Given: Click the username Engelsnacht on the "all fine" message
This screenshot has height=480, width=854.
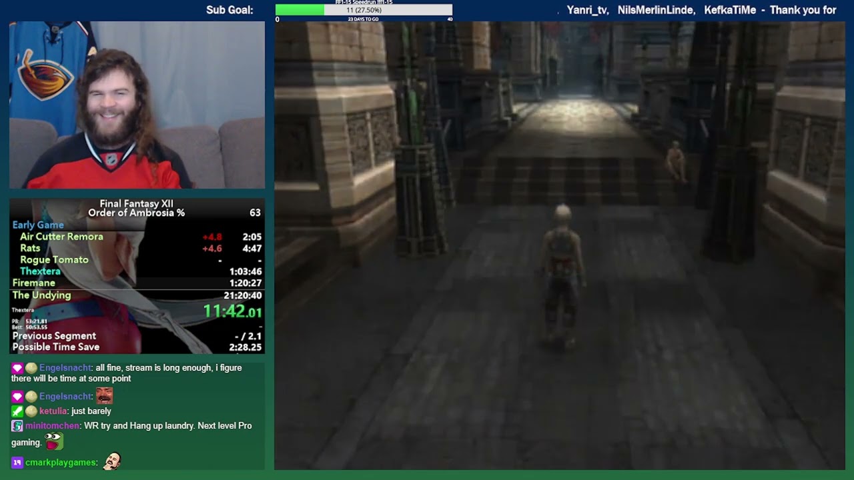Looking at the screenshot, I should (65, 368).
